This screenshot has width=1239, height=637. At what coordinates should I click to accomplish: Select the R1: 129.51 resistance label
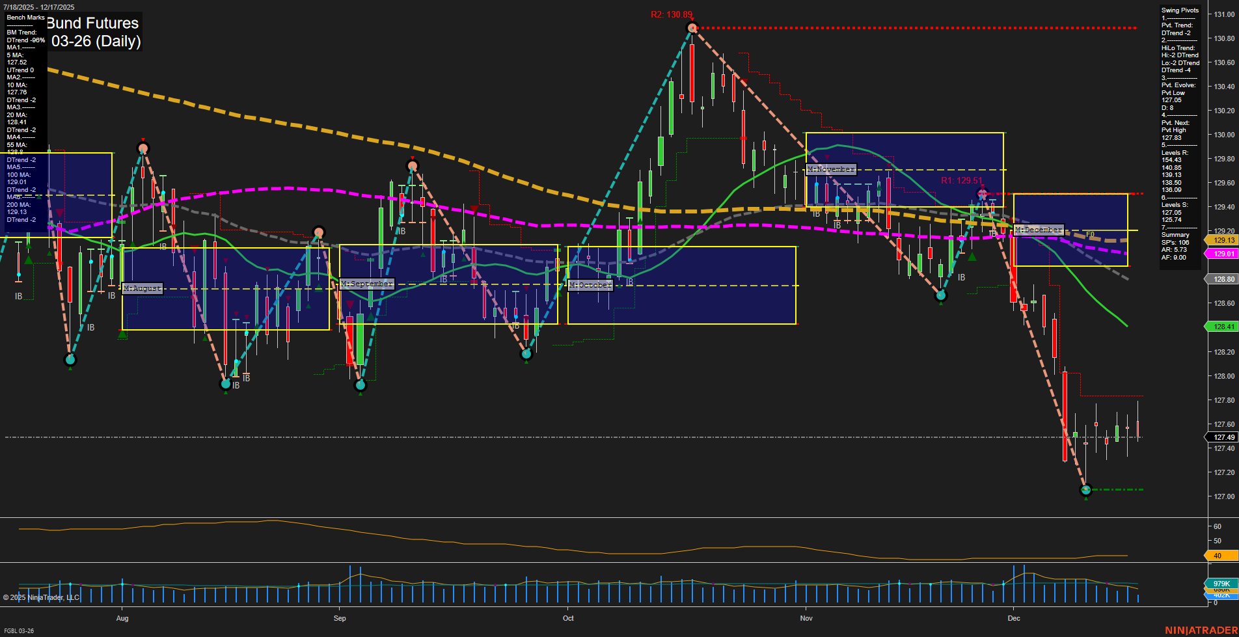961,181
